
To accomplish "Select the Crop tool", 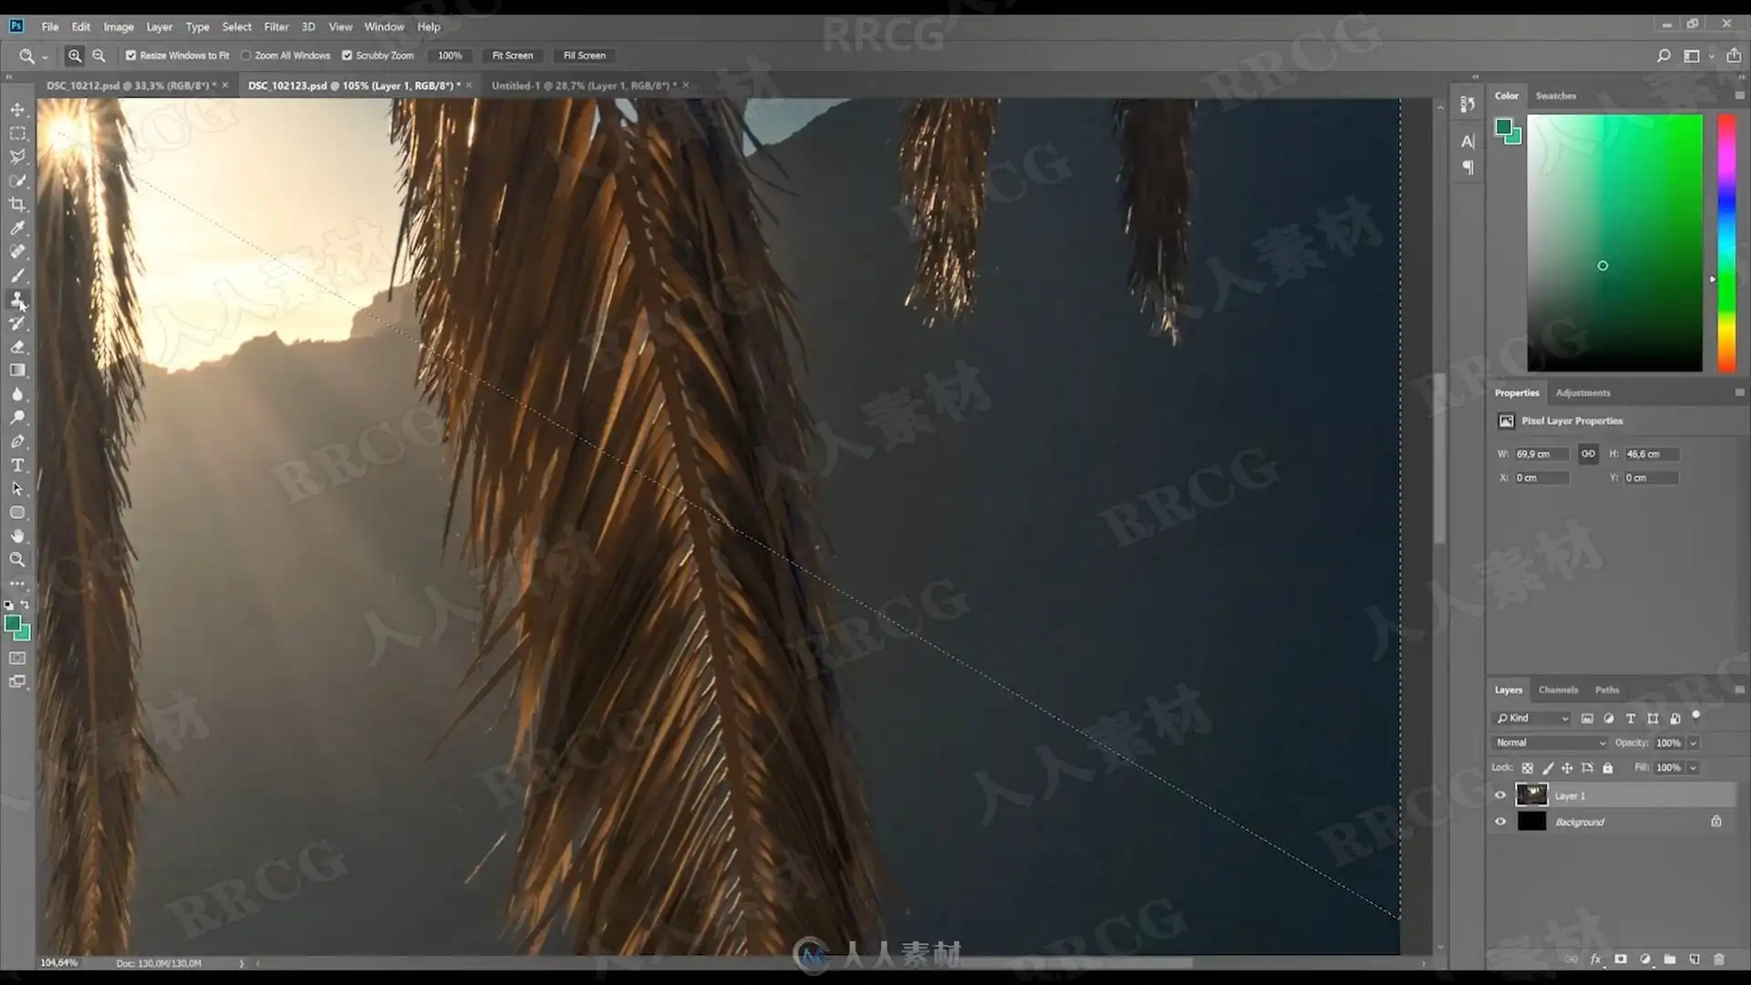I will coord(17,204).
